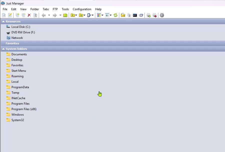225x152 pixels.
Task: Click the Rename file icon
Action: point(35,15)
